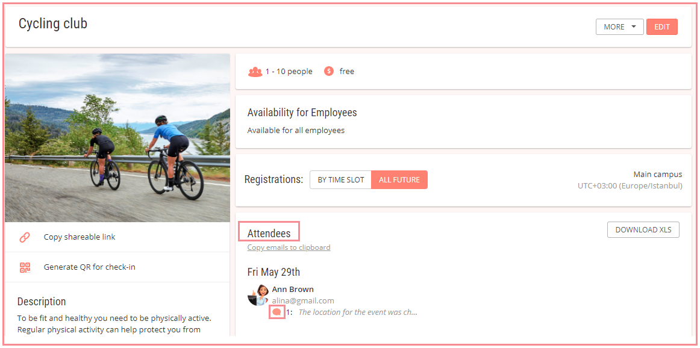
Task: Click the chain link icon
Action: pyautogui.click(x=25, y=237)
